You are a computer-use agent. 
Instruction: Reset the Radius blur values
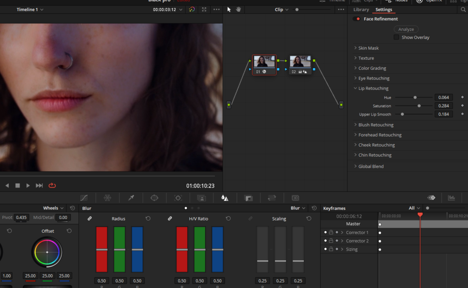coord(148,219)
